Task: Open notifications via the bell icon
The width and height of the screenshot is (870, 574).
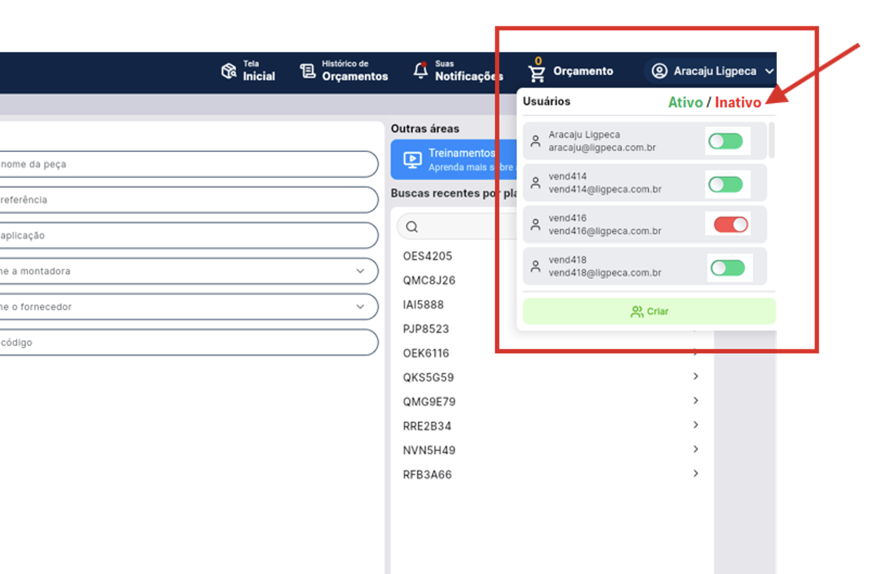Action: coord(421,71)
